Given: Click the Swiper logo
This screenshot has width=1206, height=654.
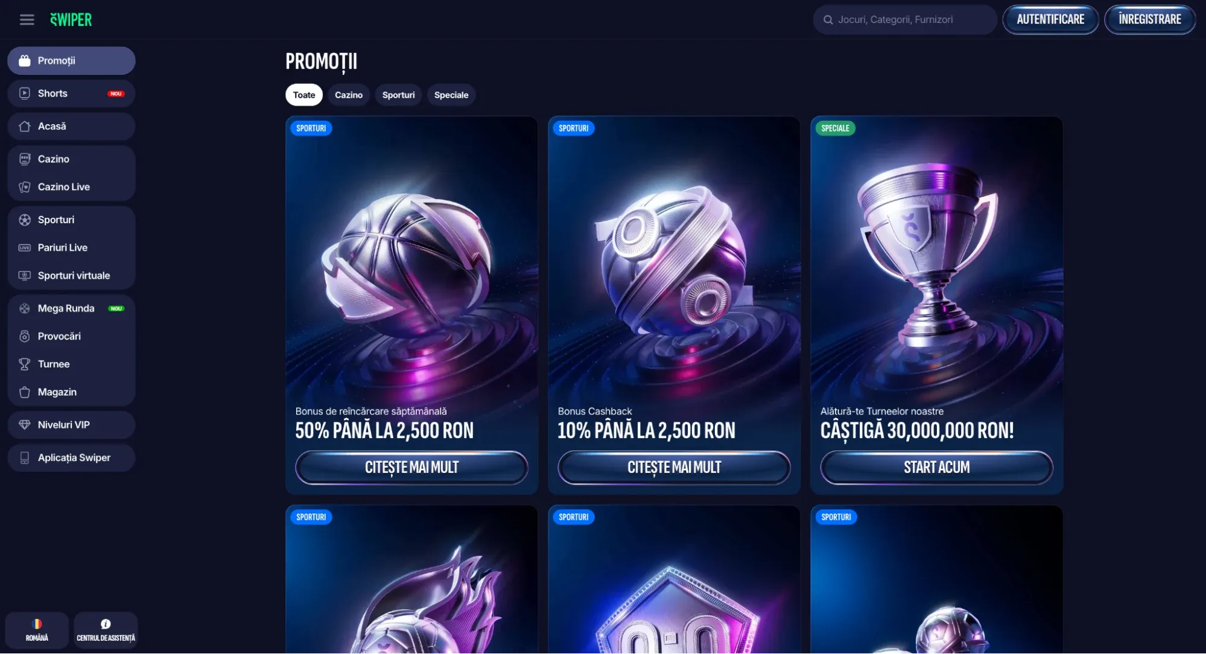Looking at the screenshot, I should click(x=71, y=20).
